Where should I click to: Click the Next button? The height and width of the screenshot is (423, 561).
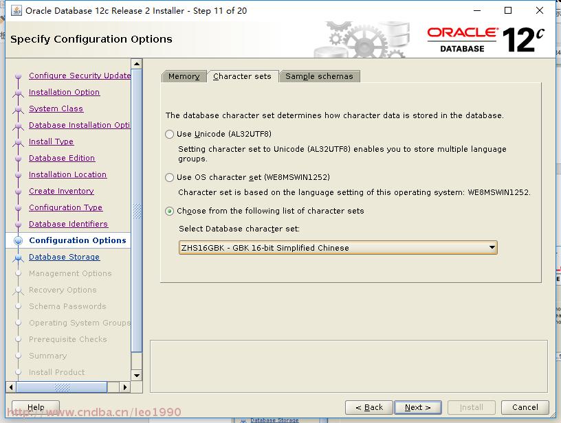coord(417,407)
